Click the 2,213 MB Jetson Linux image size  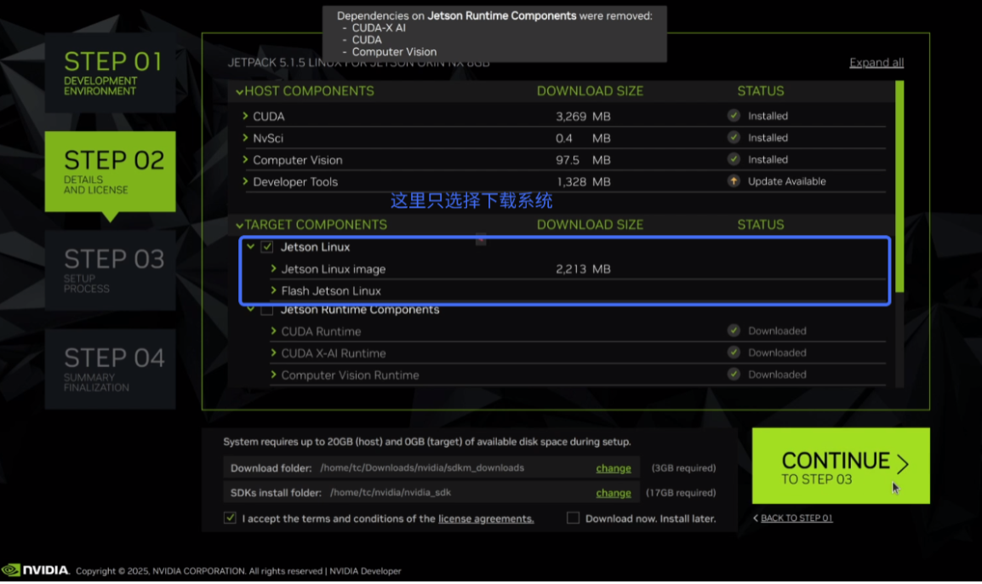[582, 269]
